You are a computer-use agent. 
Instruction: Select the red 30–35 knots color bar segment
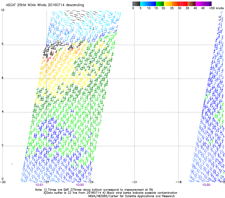click(184, 4)
